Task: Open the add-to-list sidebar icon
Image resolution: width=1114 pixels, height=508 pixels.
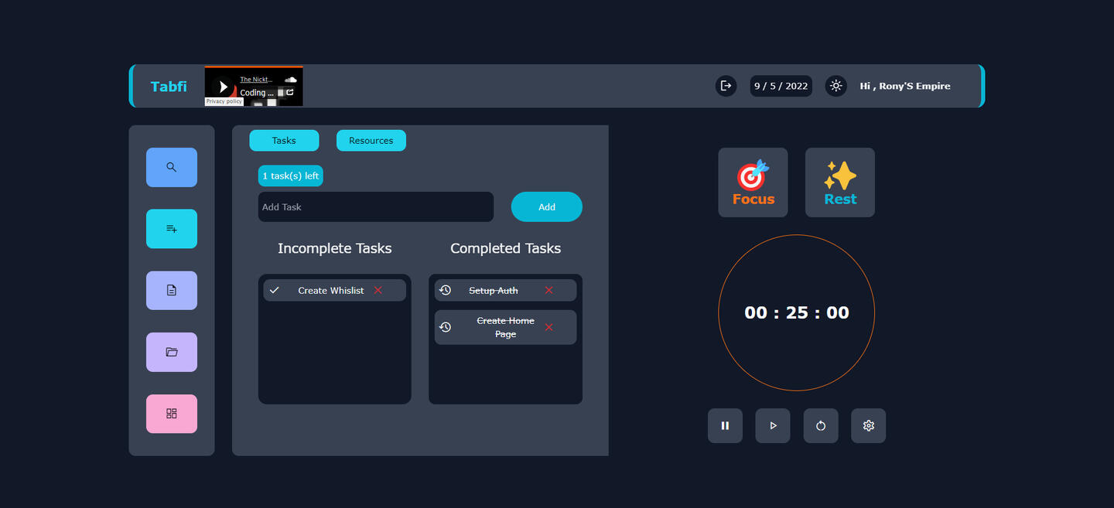Action: [171, 229]
